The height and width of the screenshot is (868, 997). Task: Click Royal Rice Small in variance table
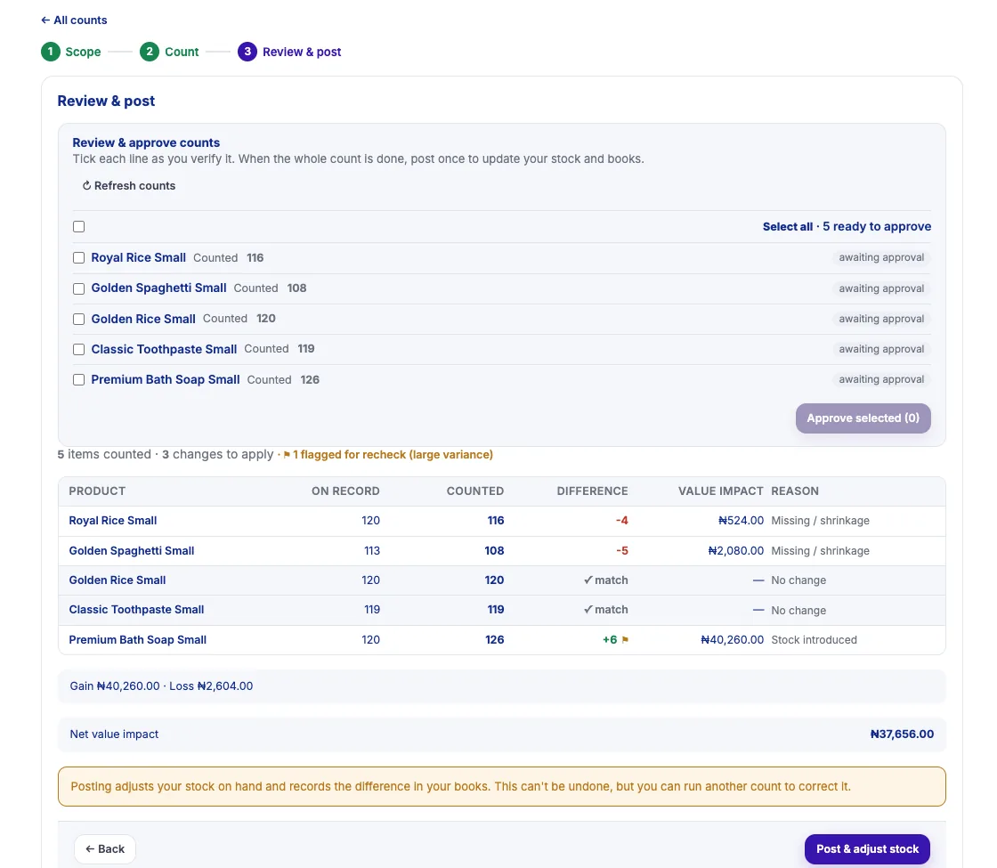click(x=112, y=520)
